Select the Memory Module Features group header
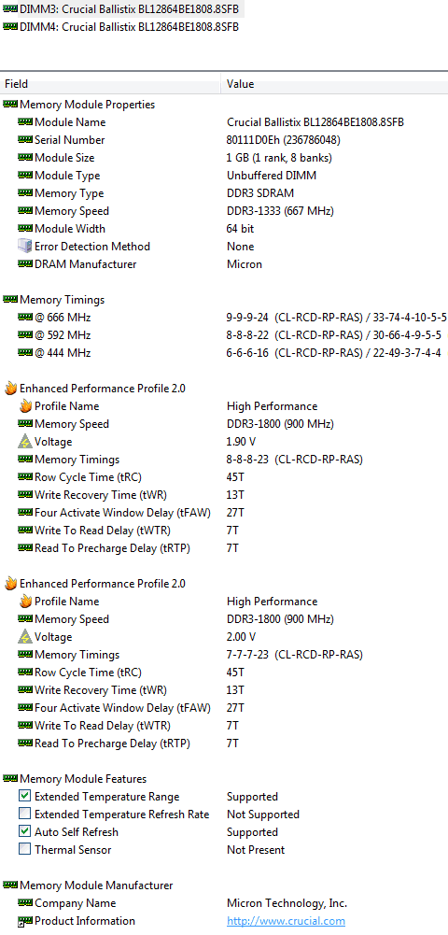The image size is (448, 935). 224,779
